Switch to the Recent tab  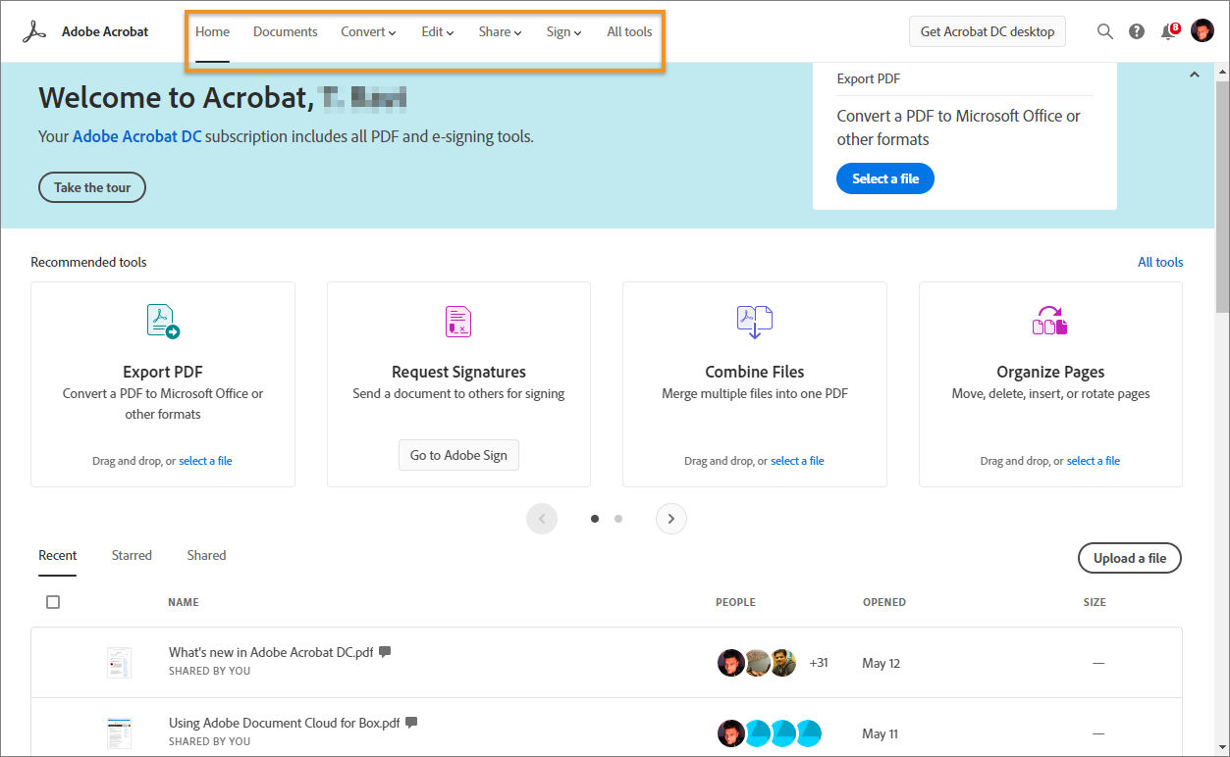58,555
